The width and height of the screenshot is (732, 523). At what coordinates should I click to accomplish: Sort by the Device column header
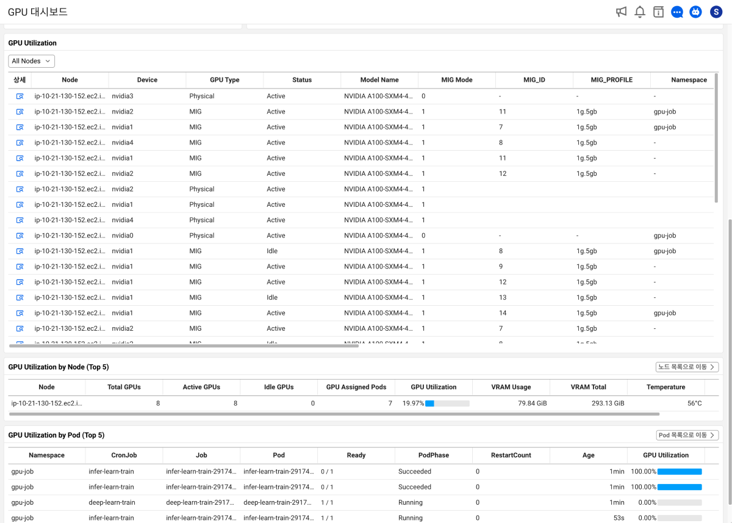click(147, 80)
